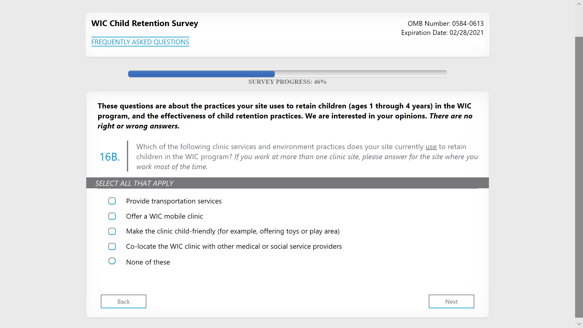
Task: Click the WIC Child Retention Survey title
Action: point(145,23)
